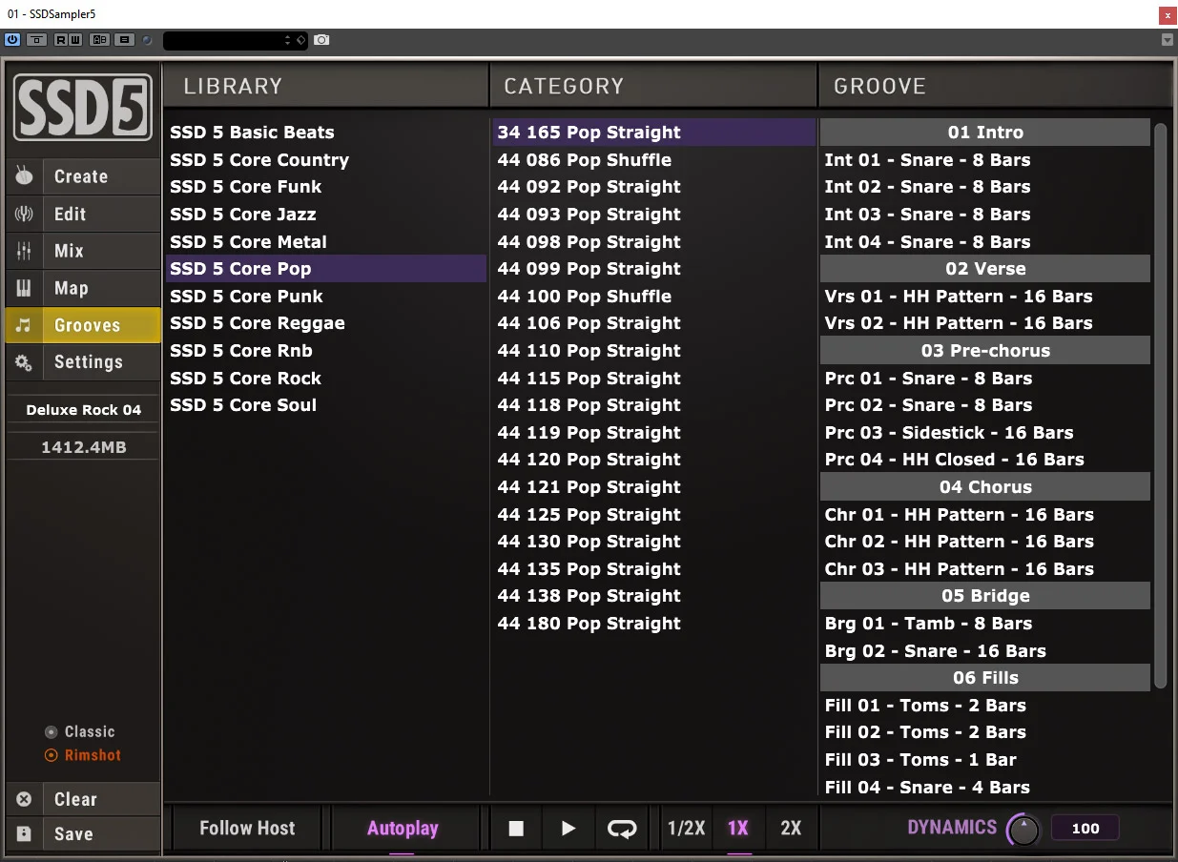
Task: Collapse the 04 Chorus groove section
Action: pyautogui.click(x=985, y=487)
